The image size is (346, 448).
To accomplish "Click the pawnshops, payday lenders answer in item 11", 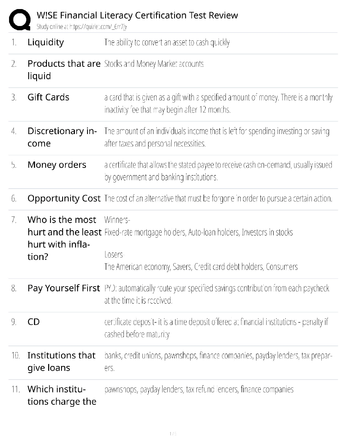I will pos(199,390).
